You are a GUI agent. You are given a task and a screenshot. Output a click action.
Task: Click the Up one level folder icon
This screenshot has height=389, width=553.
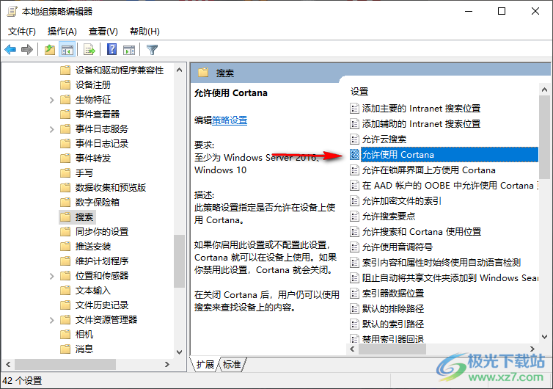click(x=50, y=49)
